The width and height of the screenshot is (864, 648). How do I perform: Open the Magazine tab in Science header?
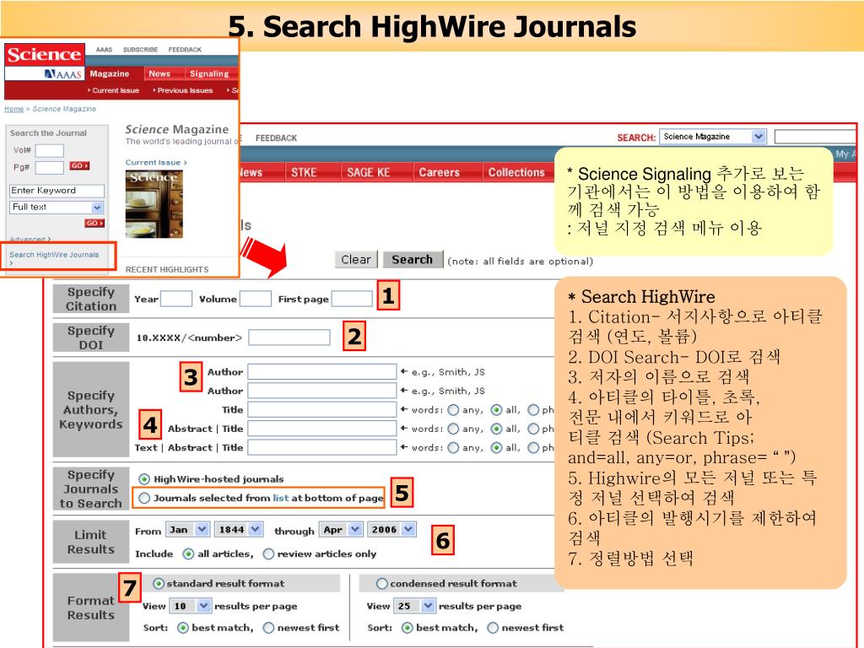tap(110, 74)
